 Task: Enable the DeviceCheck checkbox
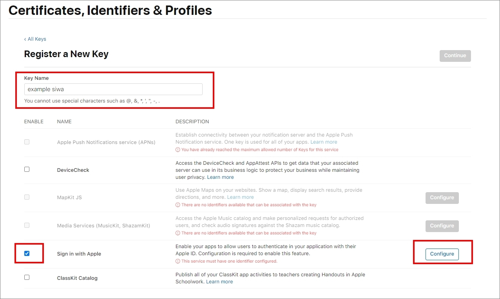coord(27,169)
